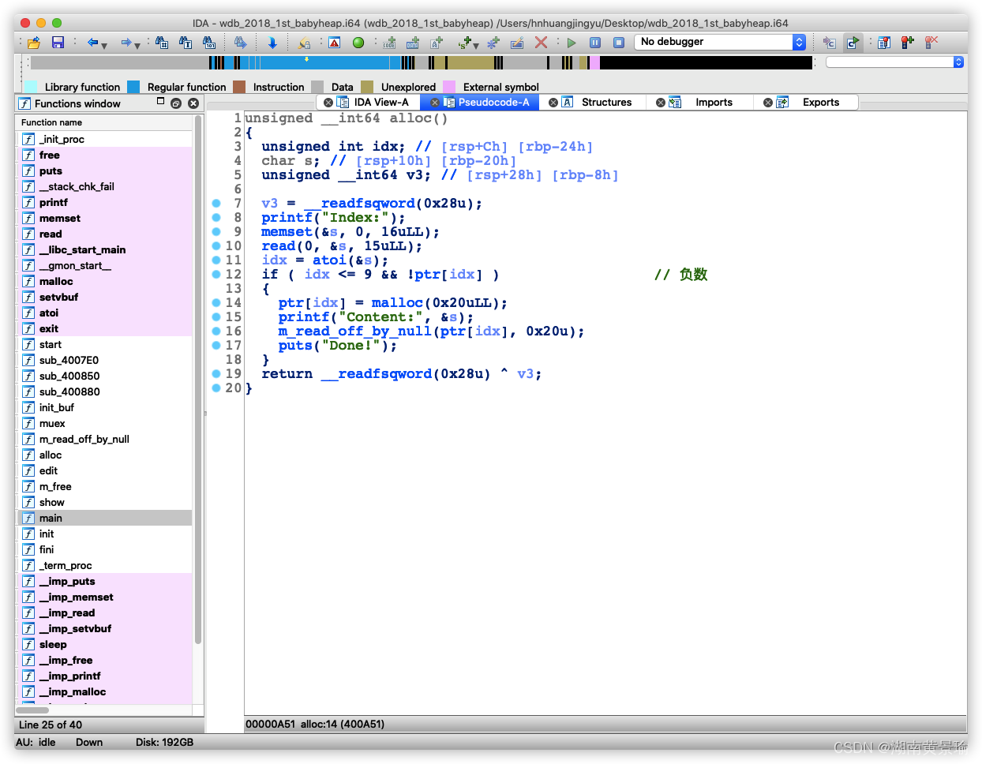Open the struct S plus dropdown arrow

coord(475,45)
